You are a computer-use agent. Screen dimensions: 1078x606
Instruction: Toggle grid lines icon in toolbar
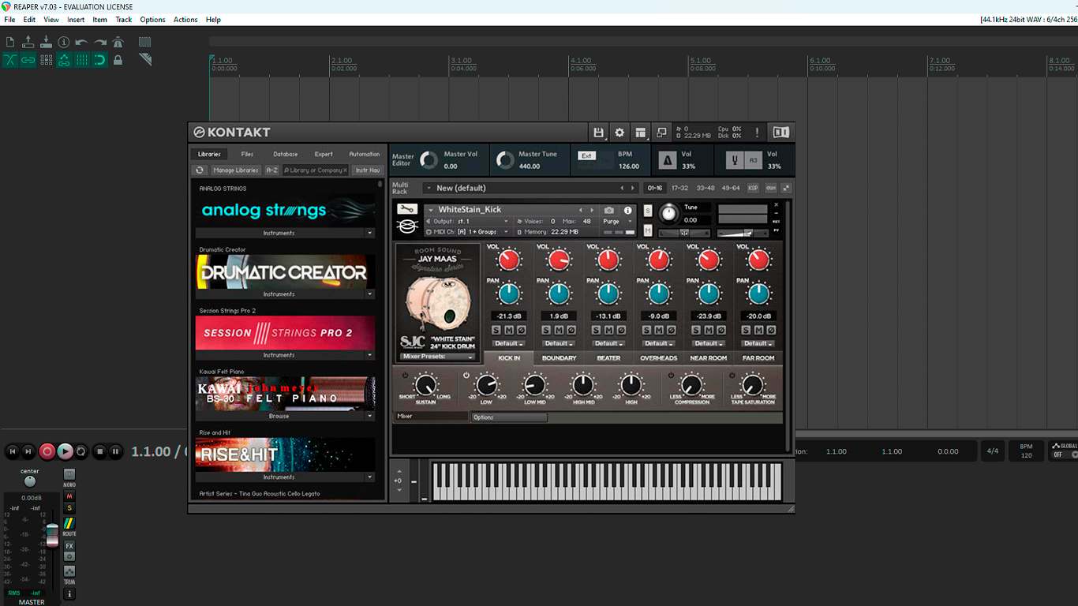pyautogui.click(x=82, y=60)
